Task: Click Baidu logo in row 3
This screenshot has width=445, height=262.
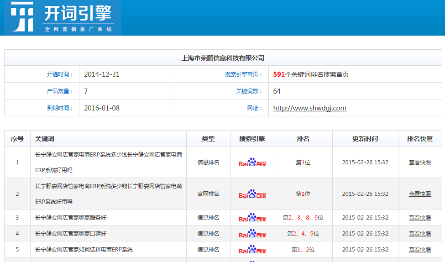Action: point(252,217)
